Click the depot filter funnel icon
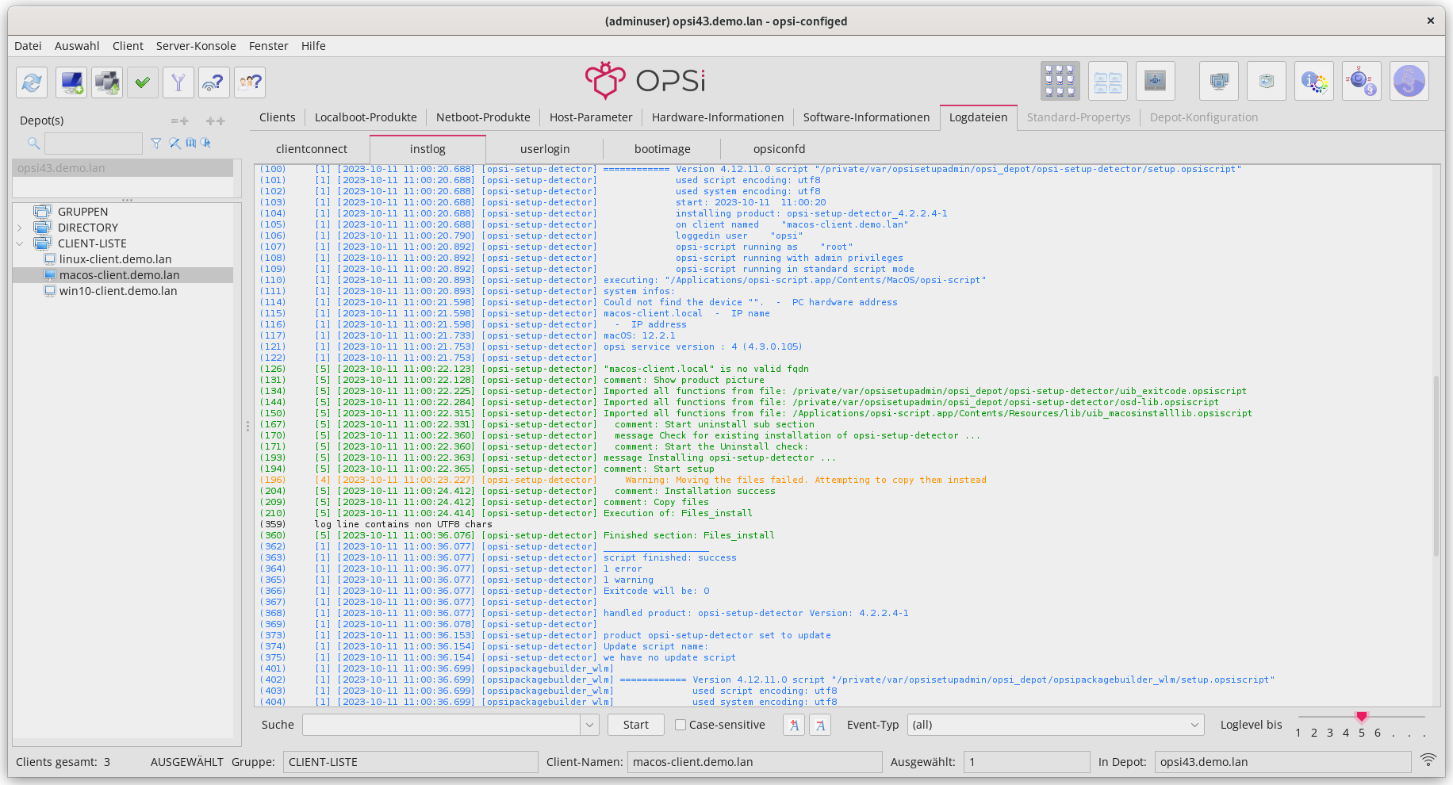The image size is (1453, 785). (x=156, y=144)
